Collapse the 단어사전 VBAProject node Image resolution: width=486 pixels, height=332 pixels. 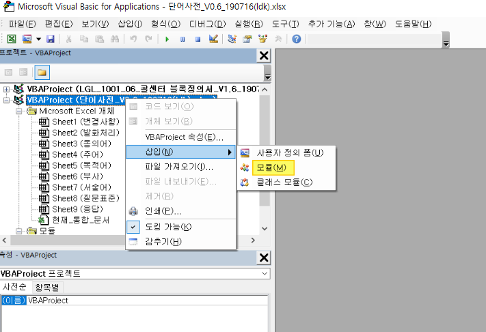pyautogui.click(x=6, y=100)
